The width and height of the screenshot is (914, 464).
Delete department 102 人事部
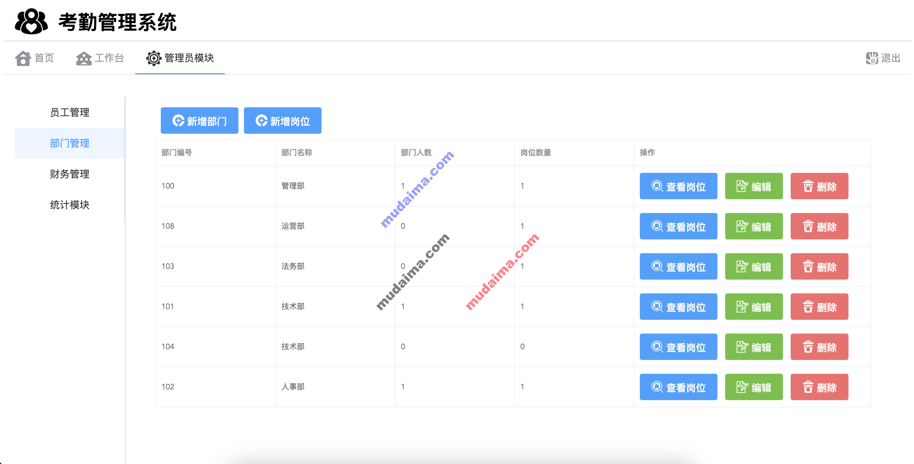tap(819, 387)
